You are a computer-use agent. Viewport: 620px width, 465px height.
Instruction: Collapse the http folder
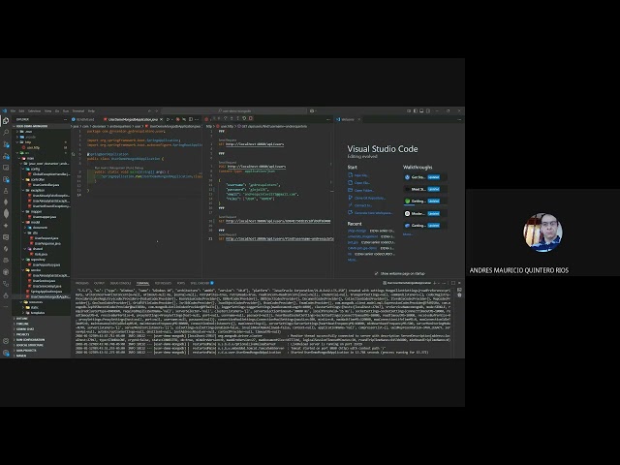[x=28, y=142]
